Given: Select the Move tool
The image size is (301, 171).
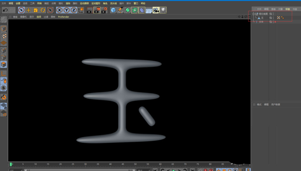Looking at the screenshot, I should point(29,10).
